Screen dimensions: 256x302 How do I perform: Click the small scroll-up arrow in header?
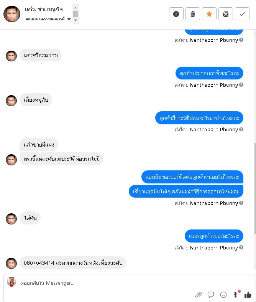75,8
